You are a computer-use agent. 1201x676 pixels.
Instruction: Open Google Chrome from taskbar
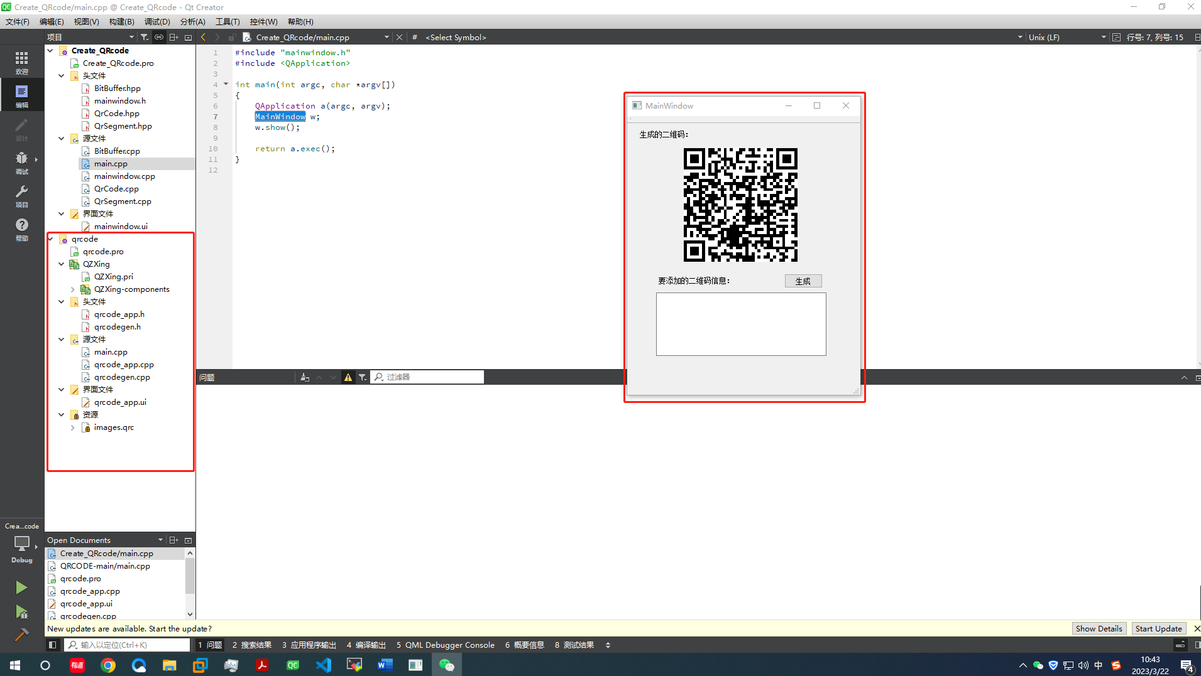point(108,665)
